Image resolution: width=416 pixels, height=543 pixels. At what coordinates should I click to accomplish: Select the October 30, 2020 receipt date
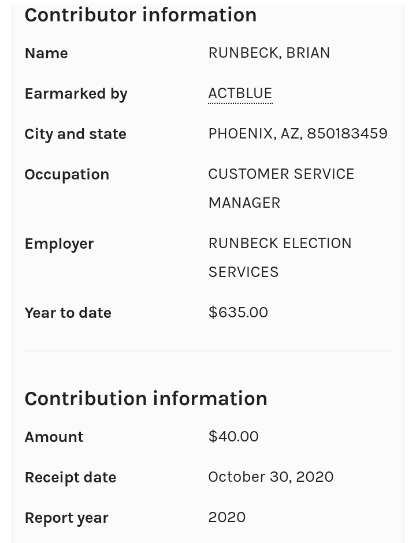coord(270,477)
